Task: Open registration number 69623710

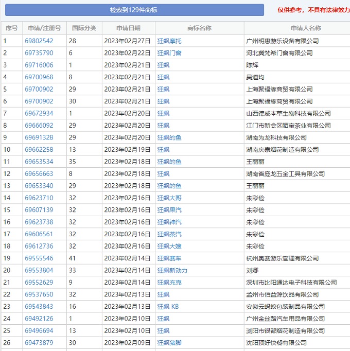Action: coord(39,198)
